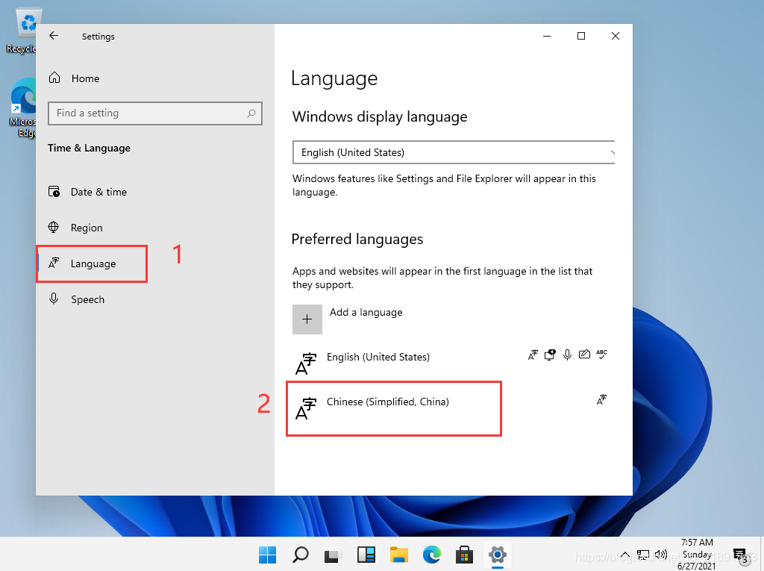Viewport: 764px width, 571px height.
Task: Click the network icon in system tray
Action: pyautogui.click(x=642, y=555)
